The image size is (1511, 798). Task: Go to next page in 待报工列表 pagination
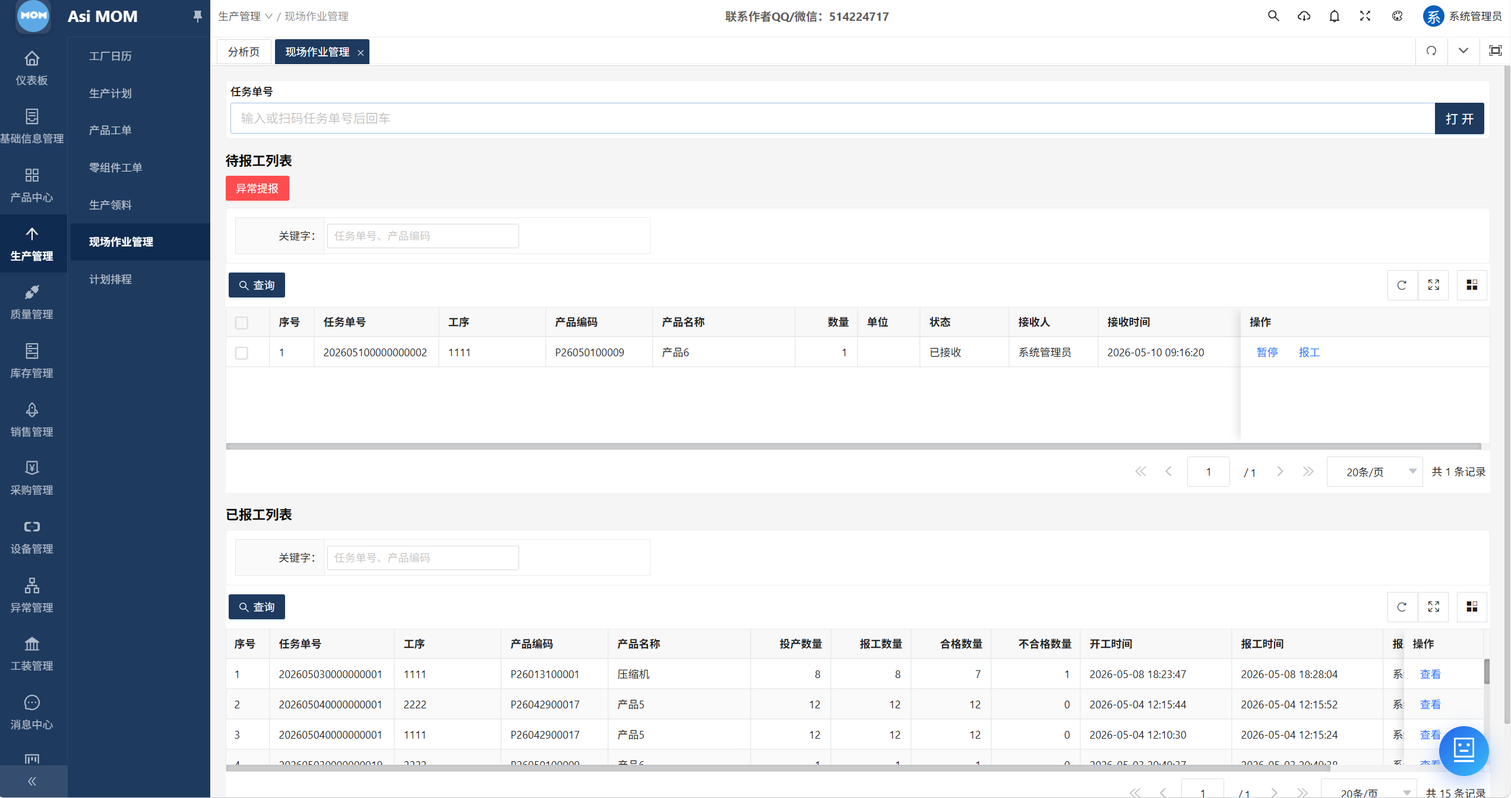tap(1280, 471)
